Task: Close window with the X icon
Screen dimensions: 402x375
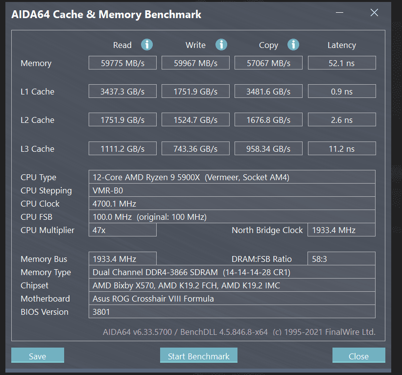Action: 374,12
